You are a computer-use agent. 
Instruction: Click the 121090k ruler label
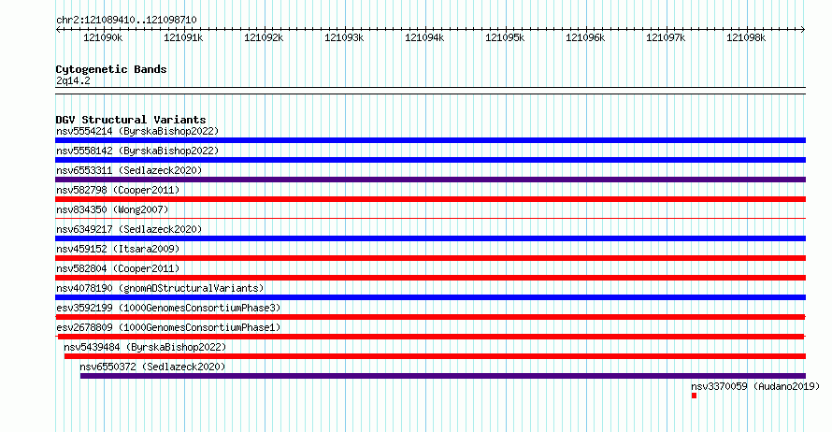click(103, 37)
